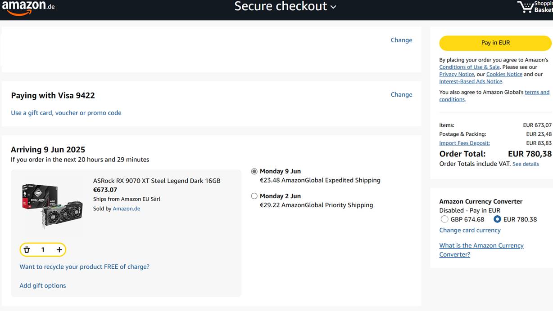Change the Visa 9422 payment method
Viewport: 553px width, 311px height.
point(401,94)
